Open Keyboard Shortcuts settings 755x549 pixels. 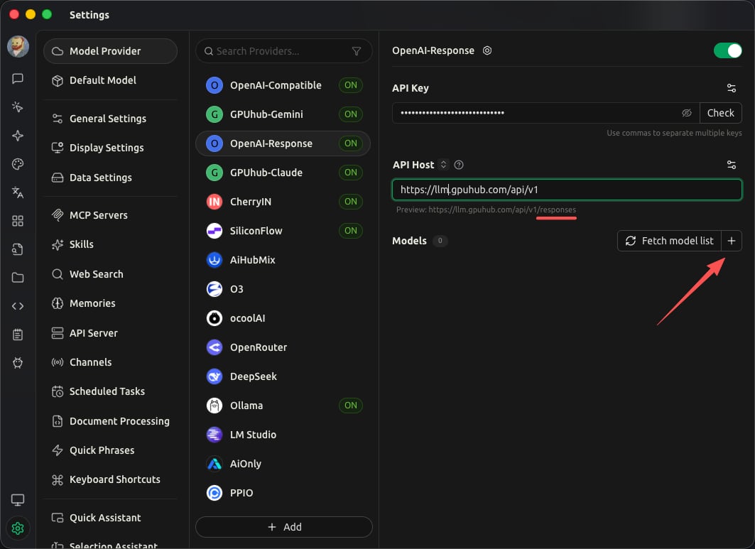[110, 479]
